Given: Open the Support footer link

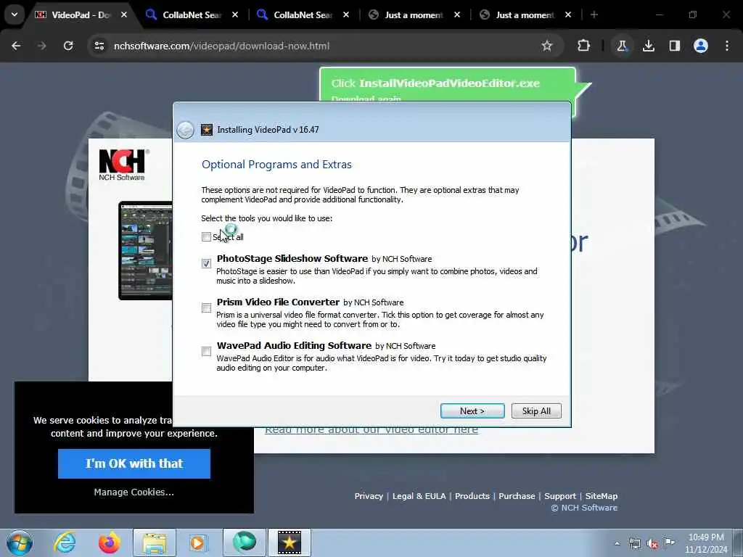Looking at the screenshot, I should [560, 496].
